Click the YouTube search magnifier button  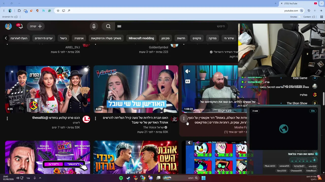tap(108, 26)
